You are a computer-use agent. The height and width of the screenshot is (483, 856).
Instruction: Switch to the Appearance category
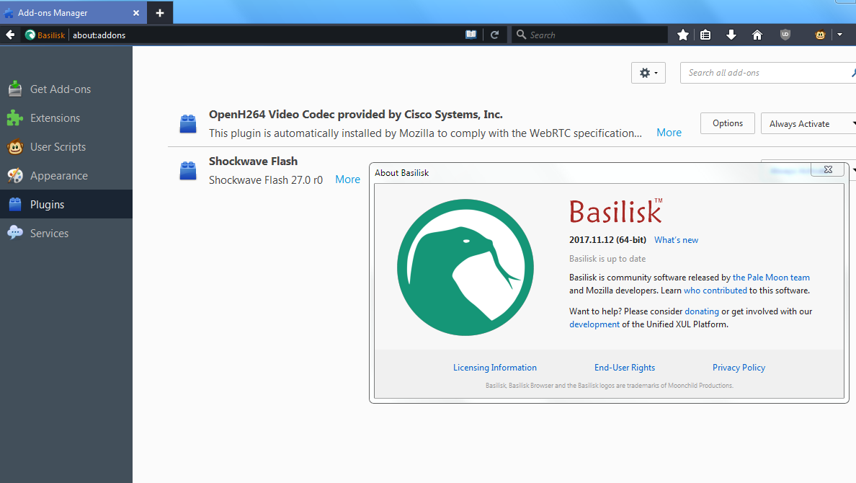(x=58, y=176)
